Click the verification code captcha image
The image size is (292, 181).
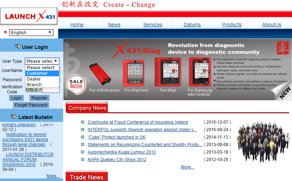coord(34,90)
